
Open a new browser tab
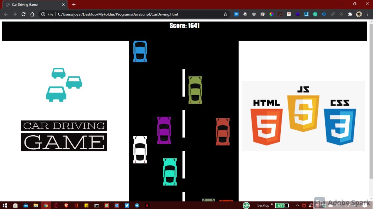(x=74, y=5)
